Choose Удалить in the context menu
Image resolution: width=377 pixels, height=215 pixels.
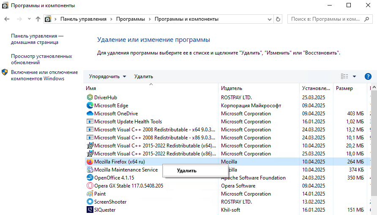195,171
